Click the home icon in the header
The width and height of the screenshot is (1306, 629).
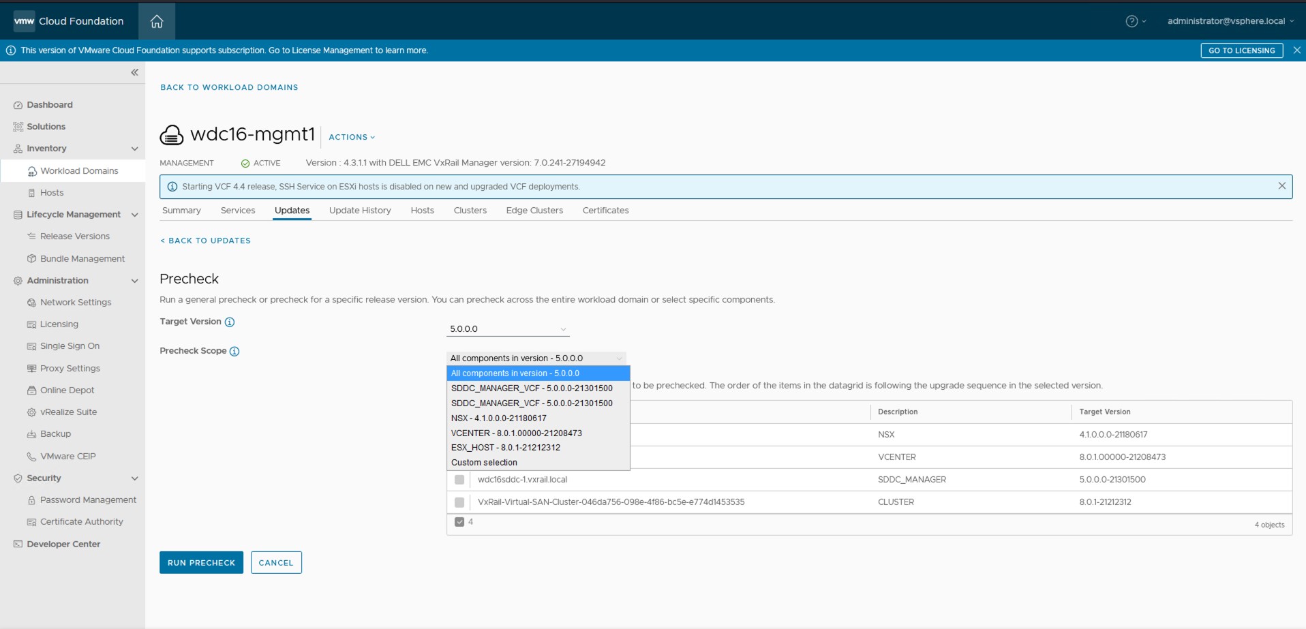coord(157,21)
